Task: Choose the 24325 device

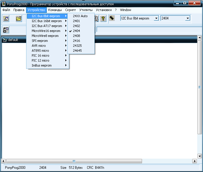Action: click(x=81, y=46)
